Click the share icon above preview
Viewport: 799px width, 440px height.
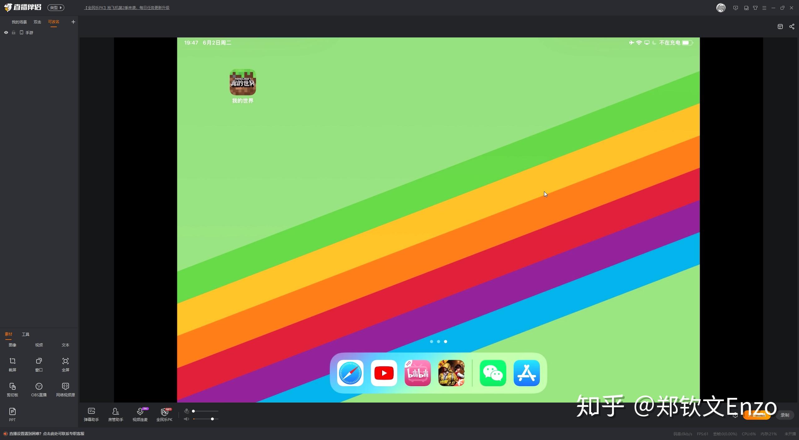click(x=792, y=27)
